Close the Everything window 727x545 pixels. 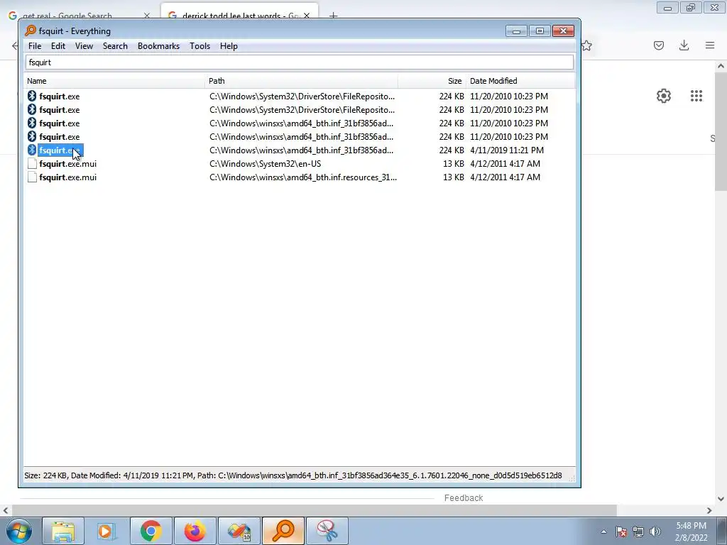tap(563, 31)
